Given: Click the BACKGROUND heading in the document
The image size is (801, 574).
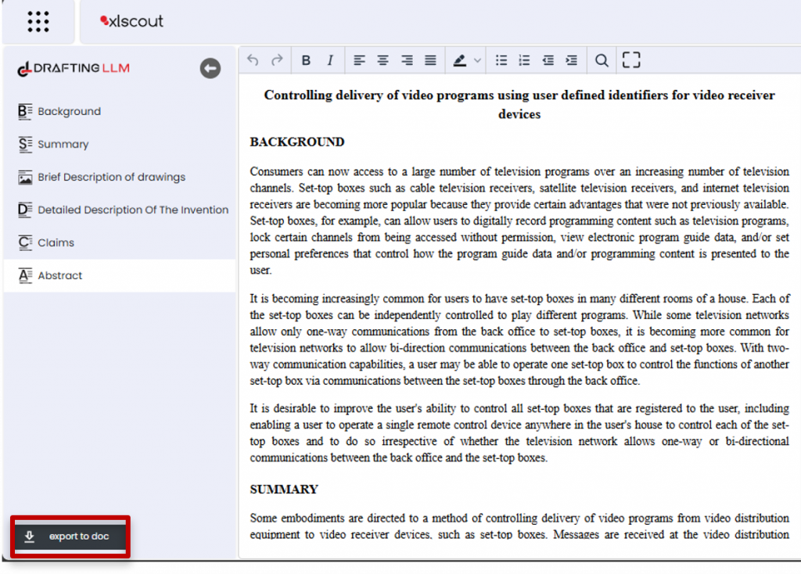Looking at the screenshot, I should click(296, 142).
